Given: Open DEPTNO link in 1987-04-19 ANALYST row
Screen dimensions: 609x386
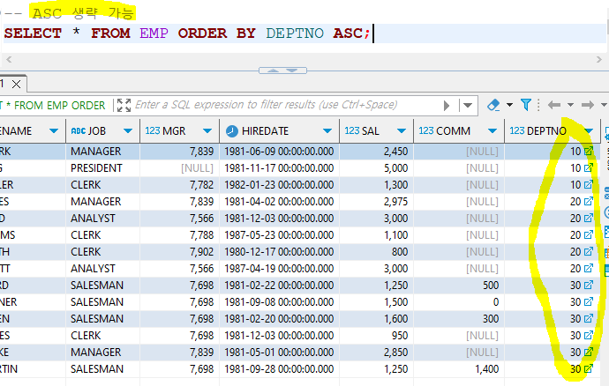Looking at the screenshot, I should pyautogui.click(x=589, y=269).
